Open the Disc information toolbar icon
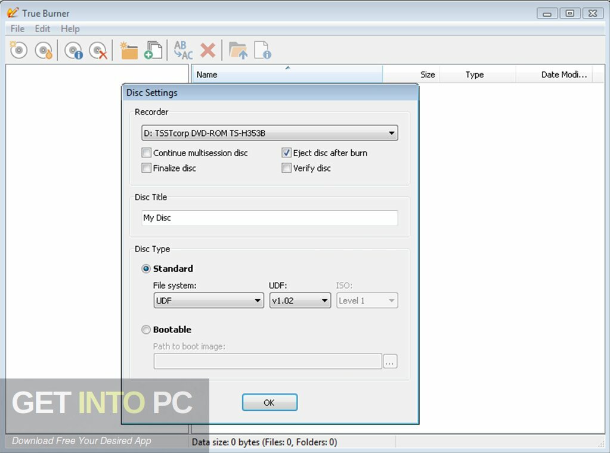The image size is (610, 453). (73, 50)
